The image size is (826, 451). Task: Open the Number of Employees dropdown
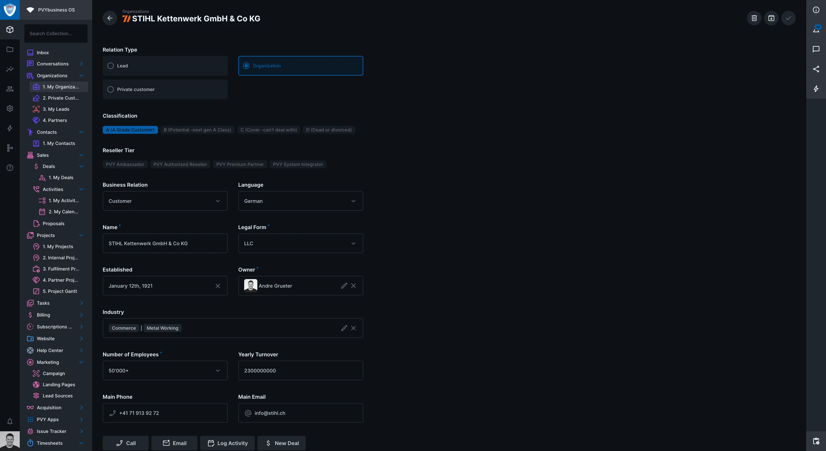pyautogui.click(x=165, y=370)
